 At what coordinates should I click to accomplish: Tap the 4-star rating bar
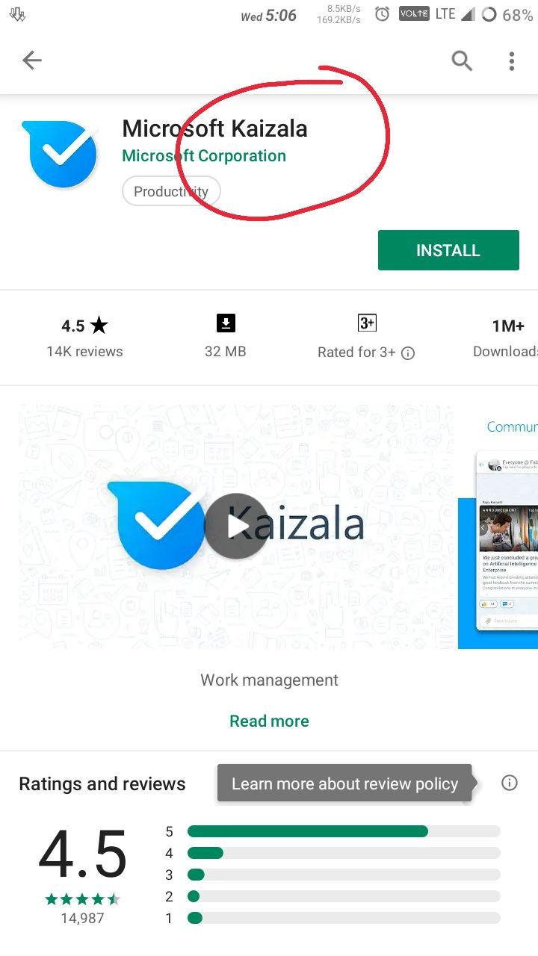tap(344, 853)
